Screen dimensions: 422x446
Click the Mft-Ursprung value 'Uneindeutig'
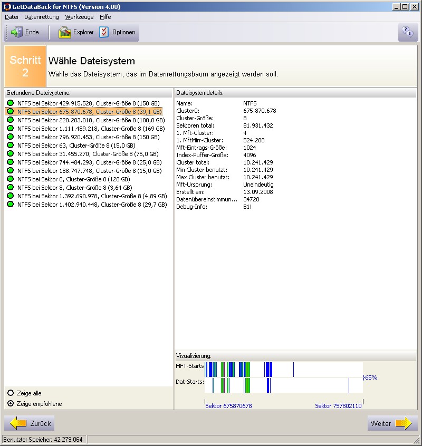click(258, 185)
